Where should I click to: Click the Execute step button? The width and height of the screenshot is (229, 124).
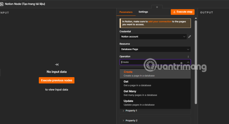pyautogui.click(x=183, y=12)
